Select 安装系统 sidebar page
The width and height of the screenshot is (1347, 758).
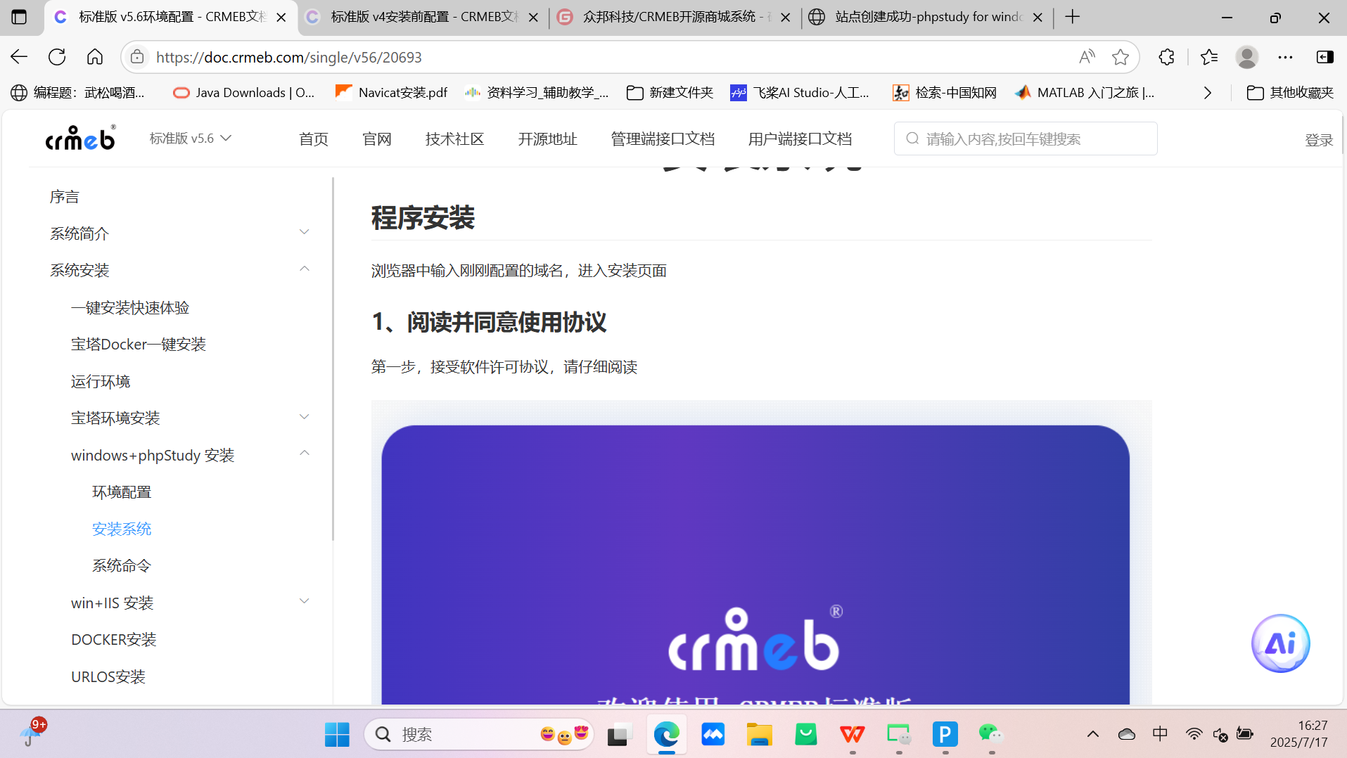[x=122, y=529]
